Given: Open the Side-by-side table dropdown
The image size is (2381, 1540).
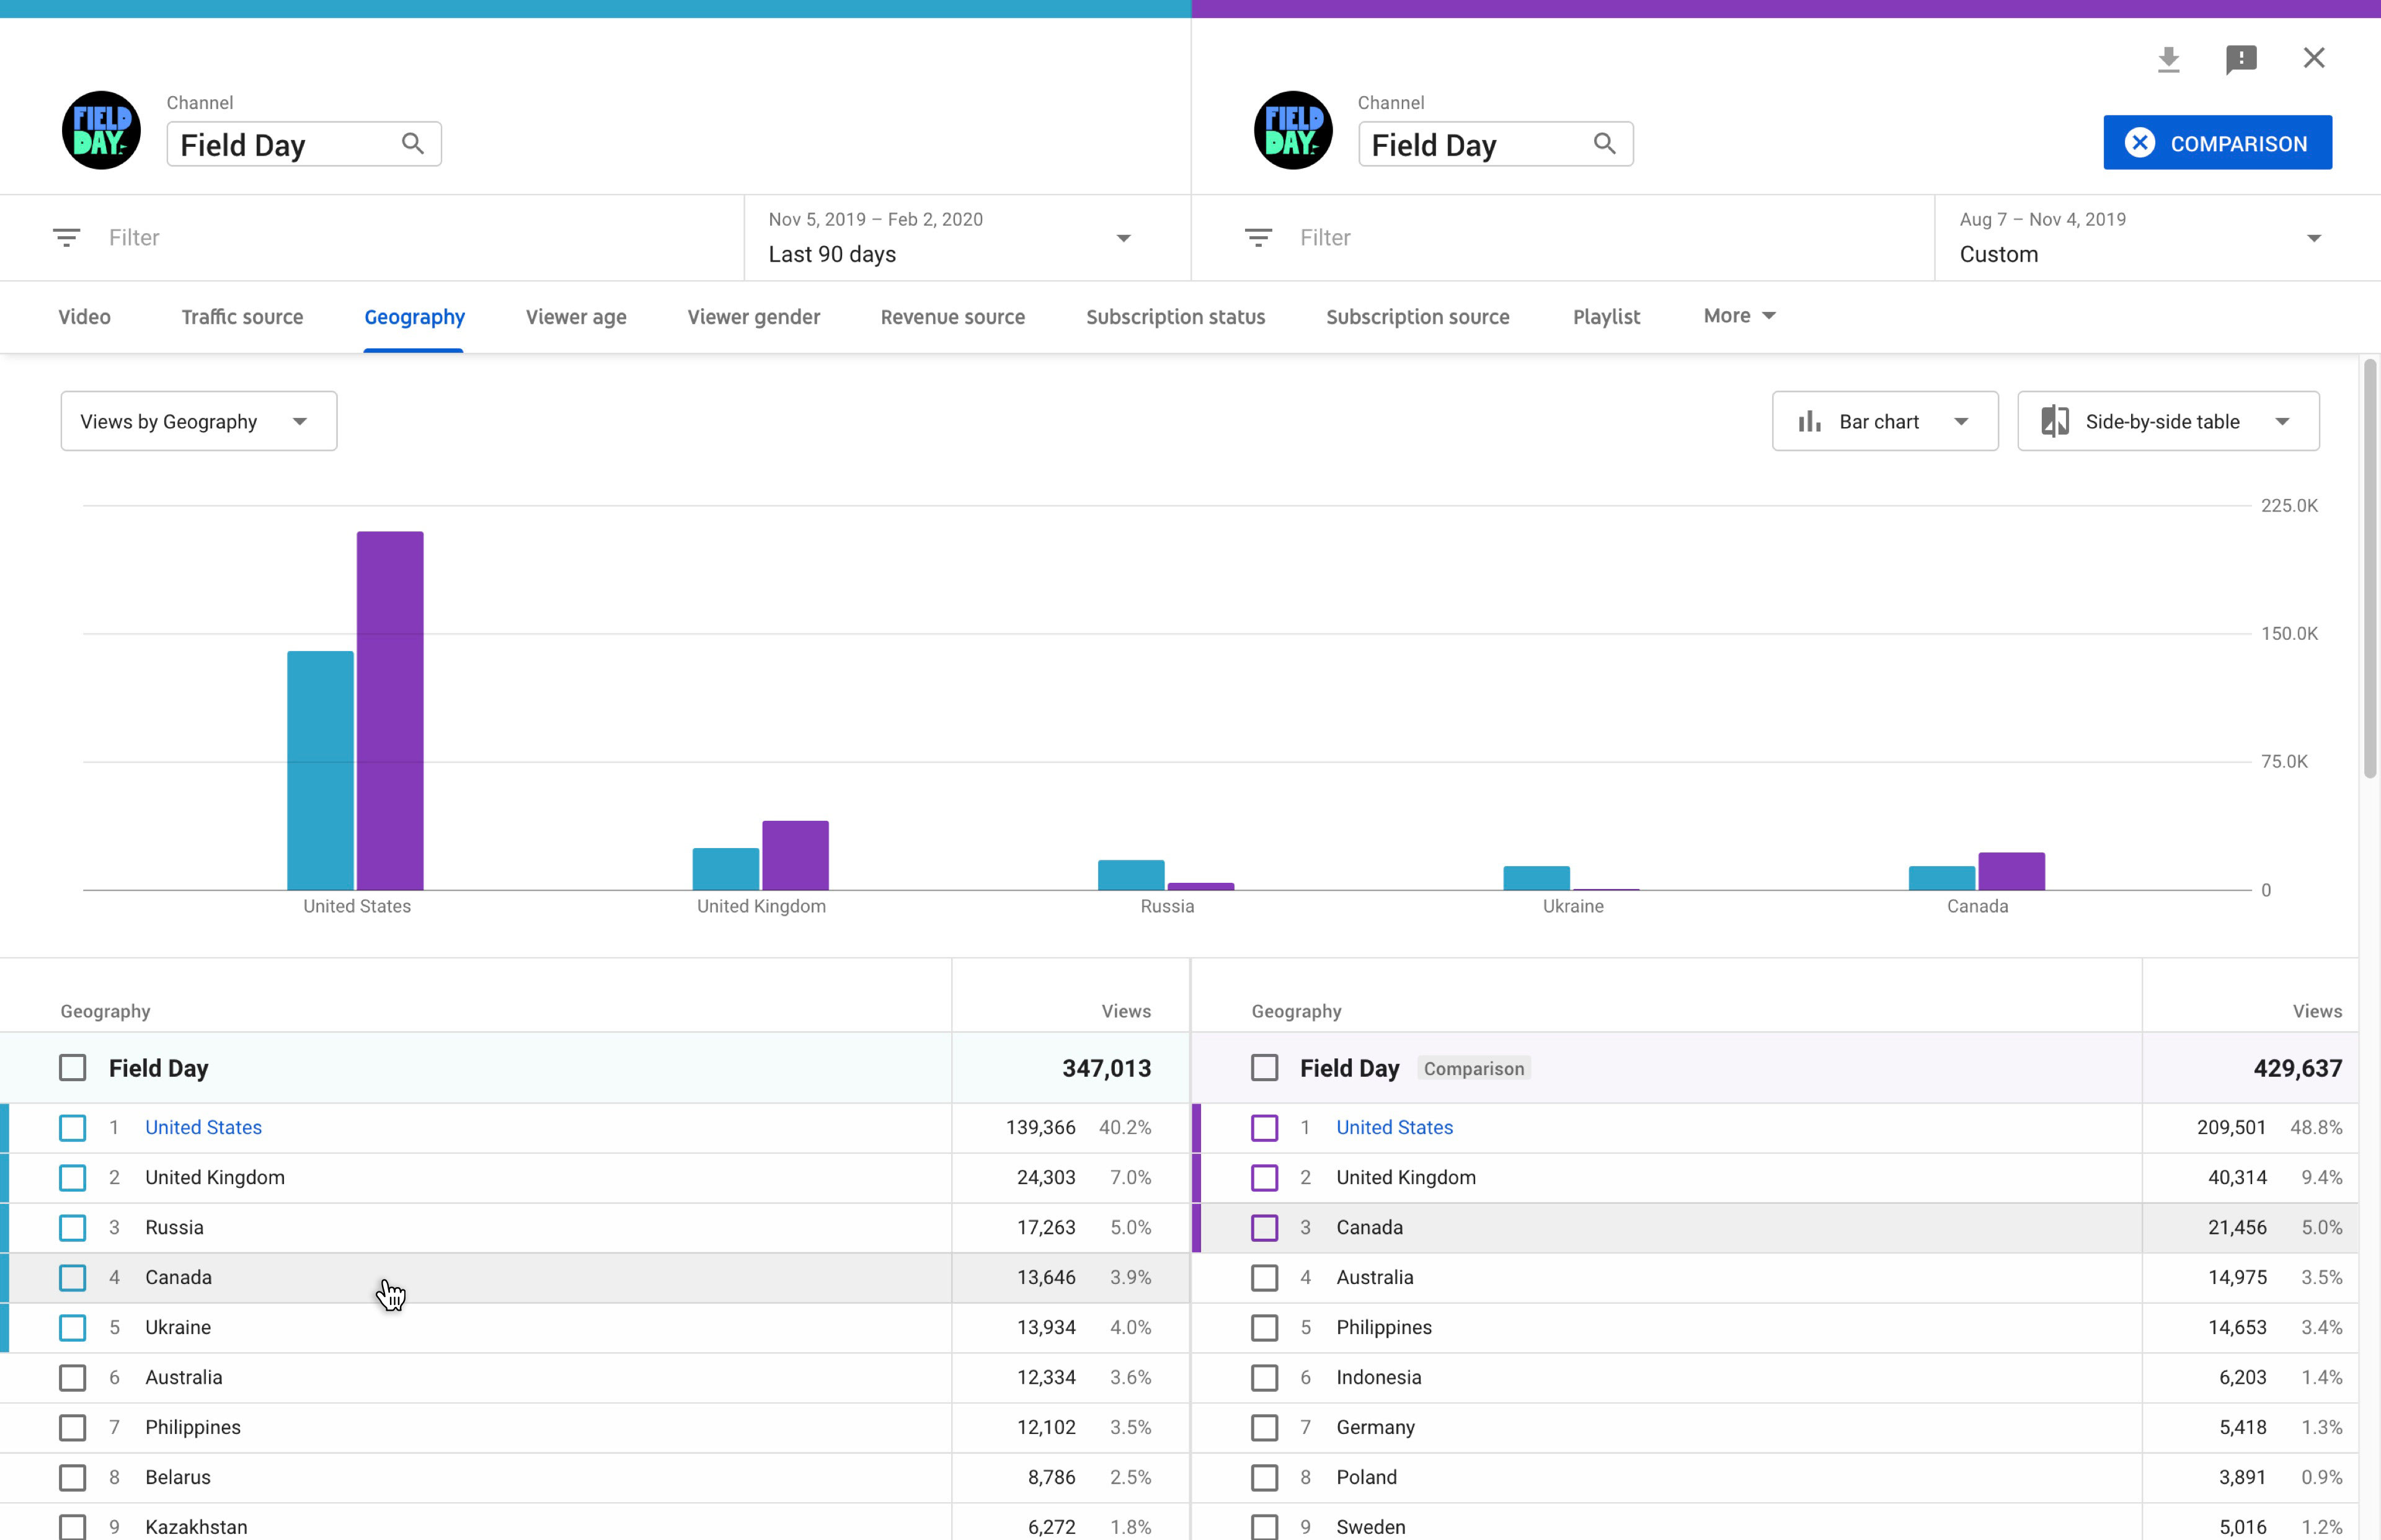Looking at the screenshot, I should tap(2168, 421).
